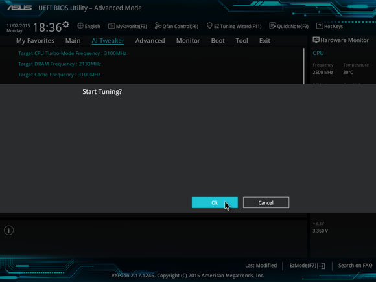
Task: Switch to EzMode(F7)
Action: pyautogui.click(x=307, y=266)
